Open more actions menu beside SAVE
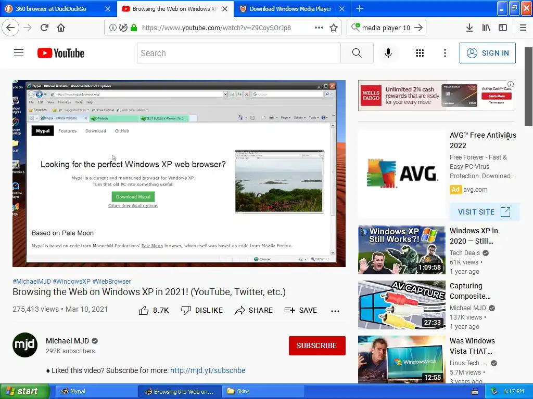The width and height of the screenshot is (533, 399). [x=335, y=311]
